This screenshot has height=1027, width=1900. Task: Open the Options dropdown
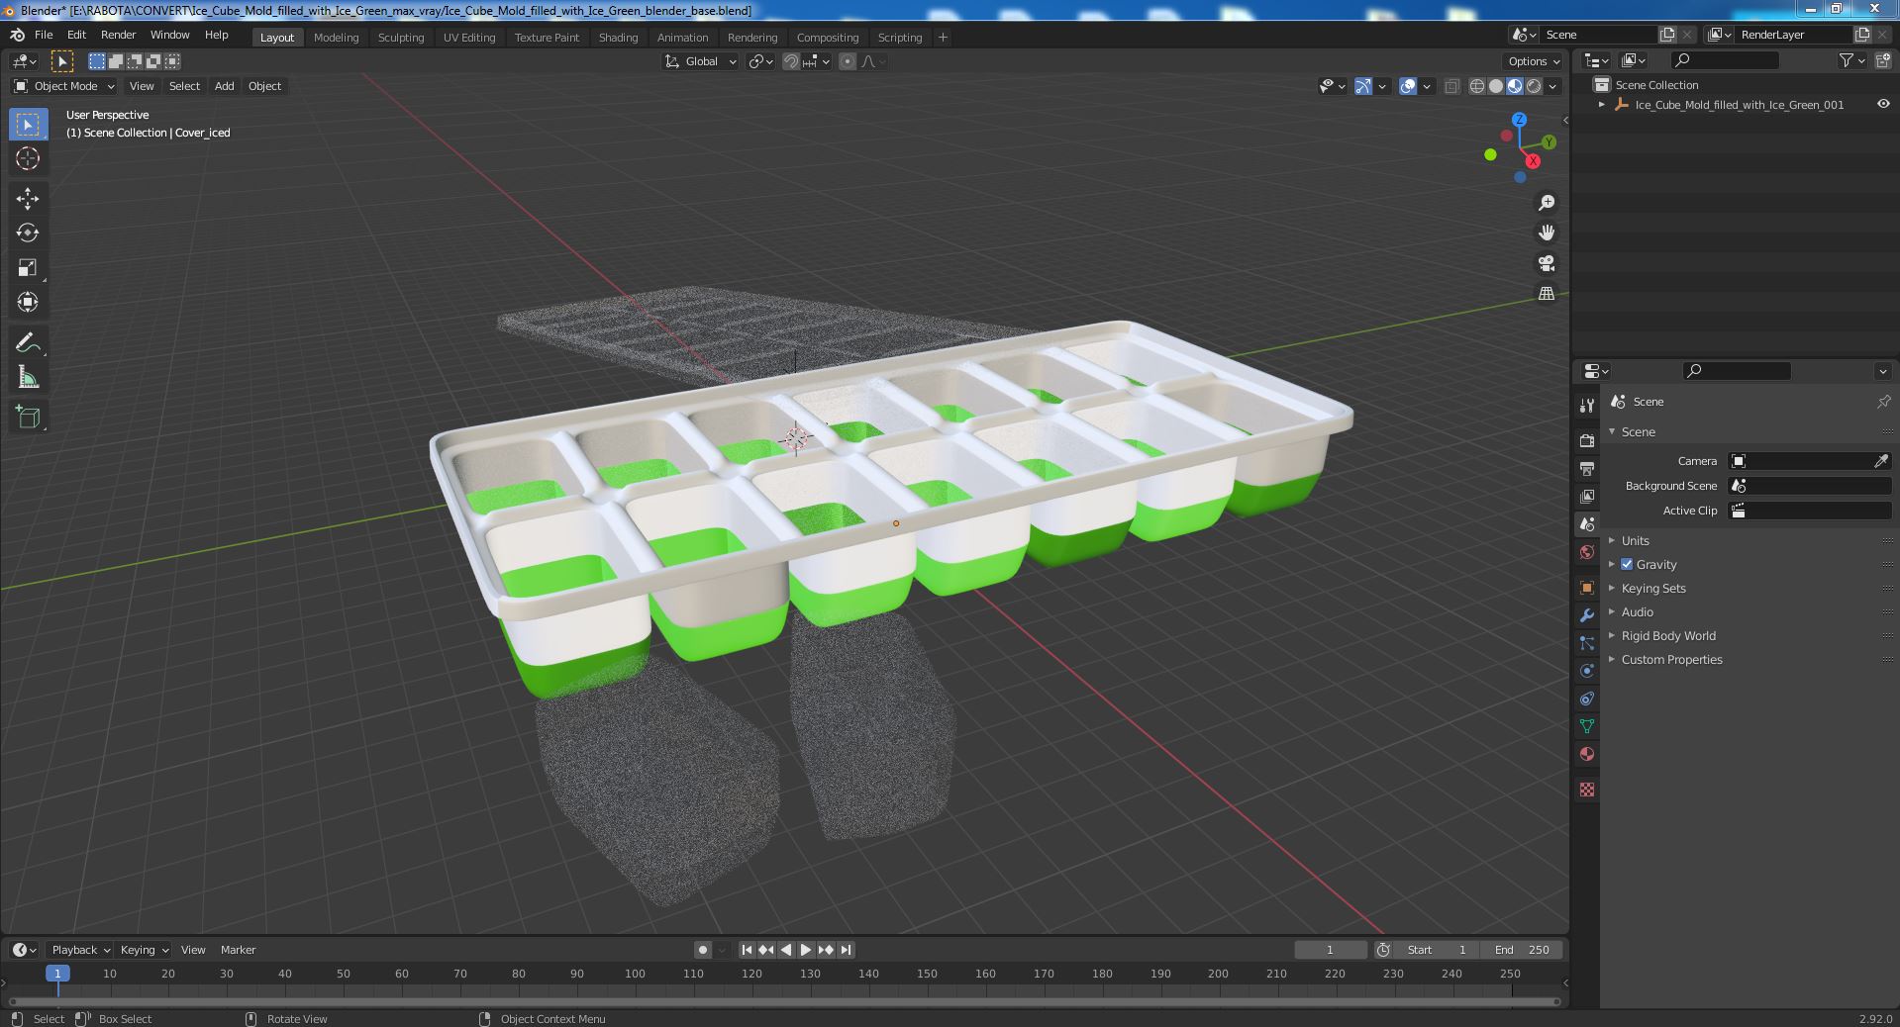(1534, 61)
